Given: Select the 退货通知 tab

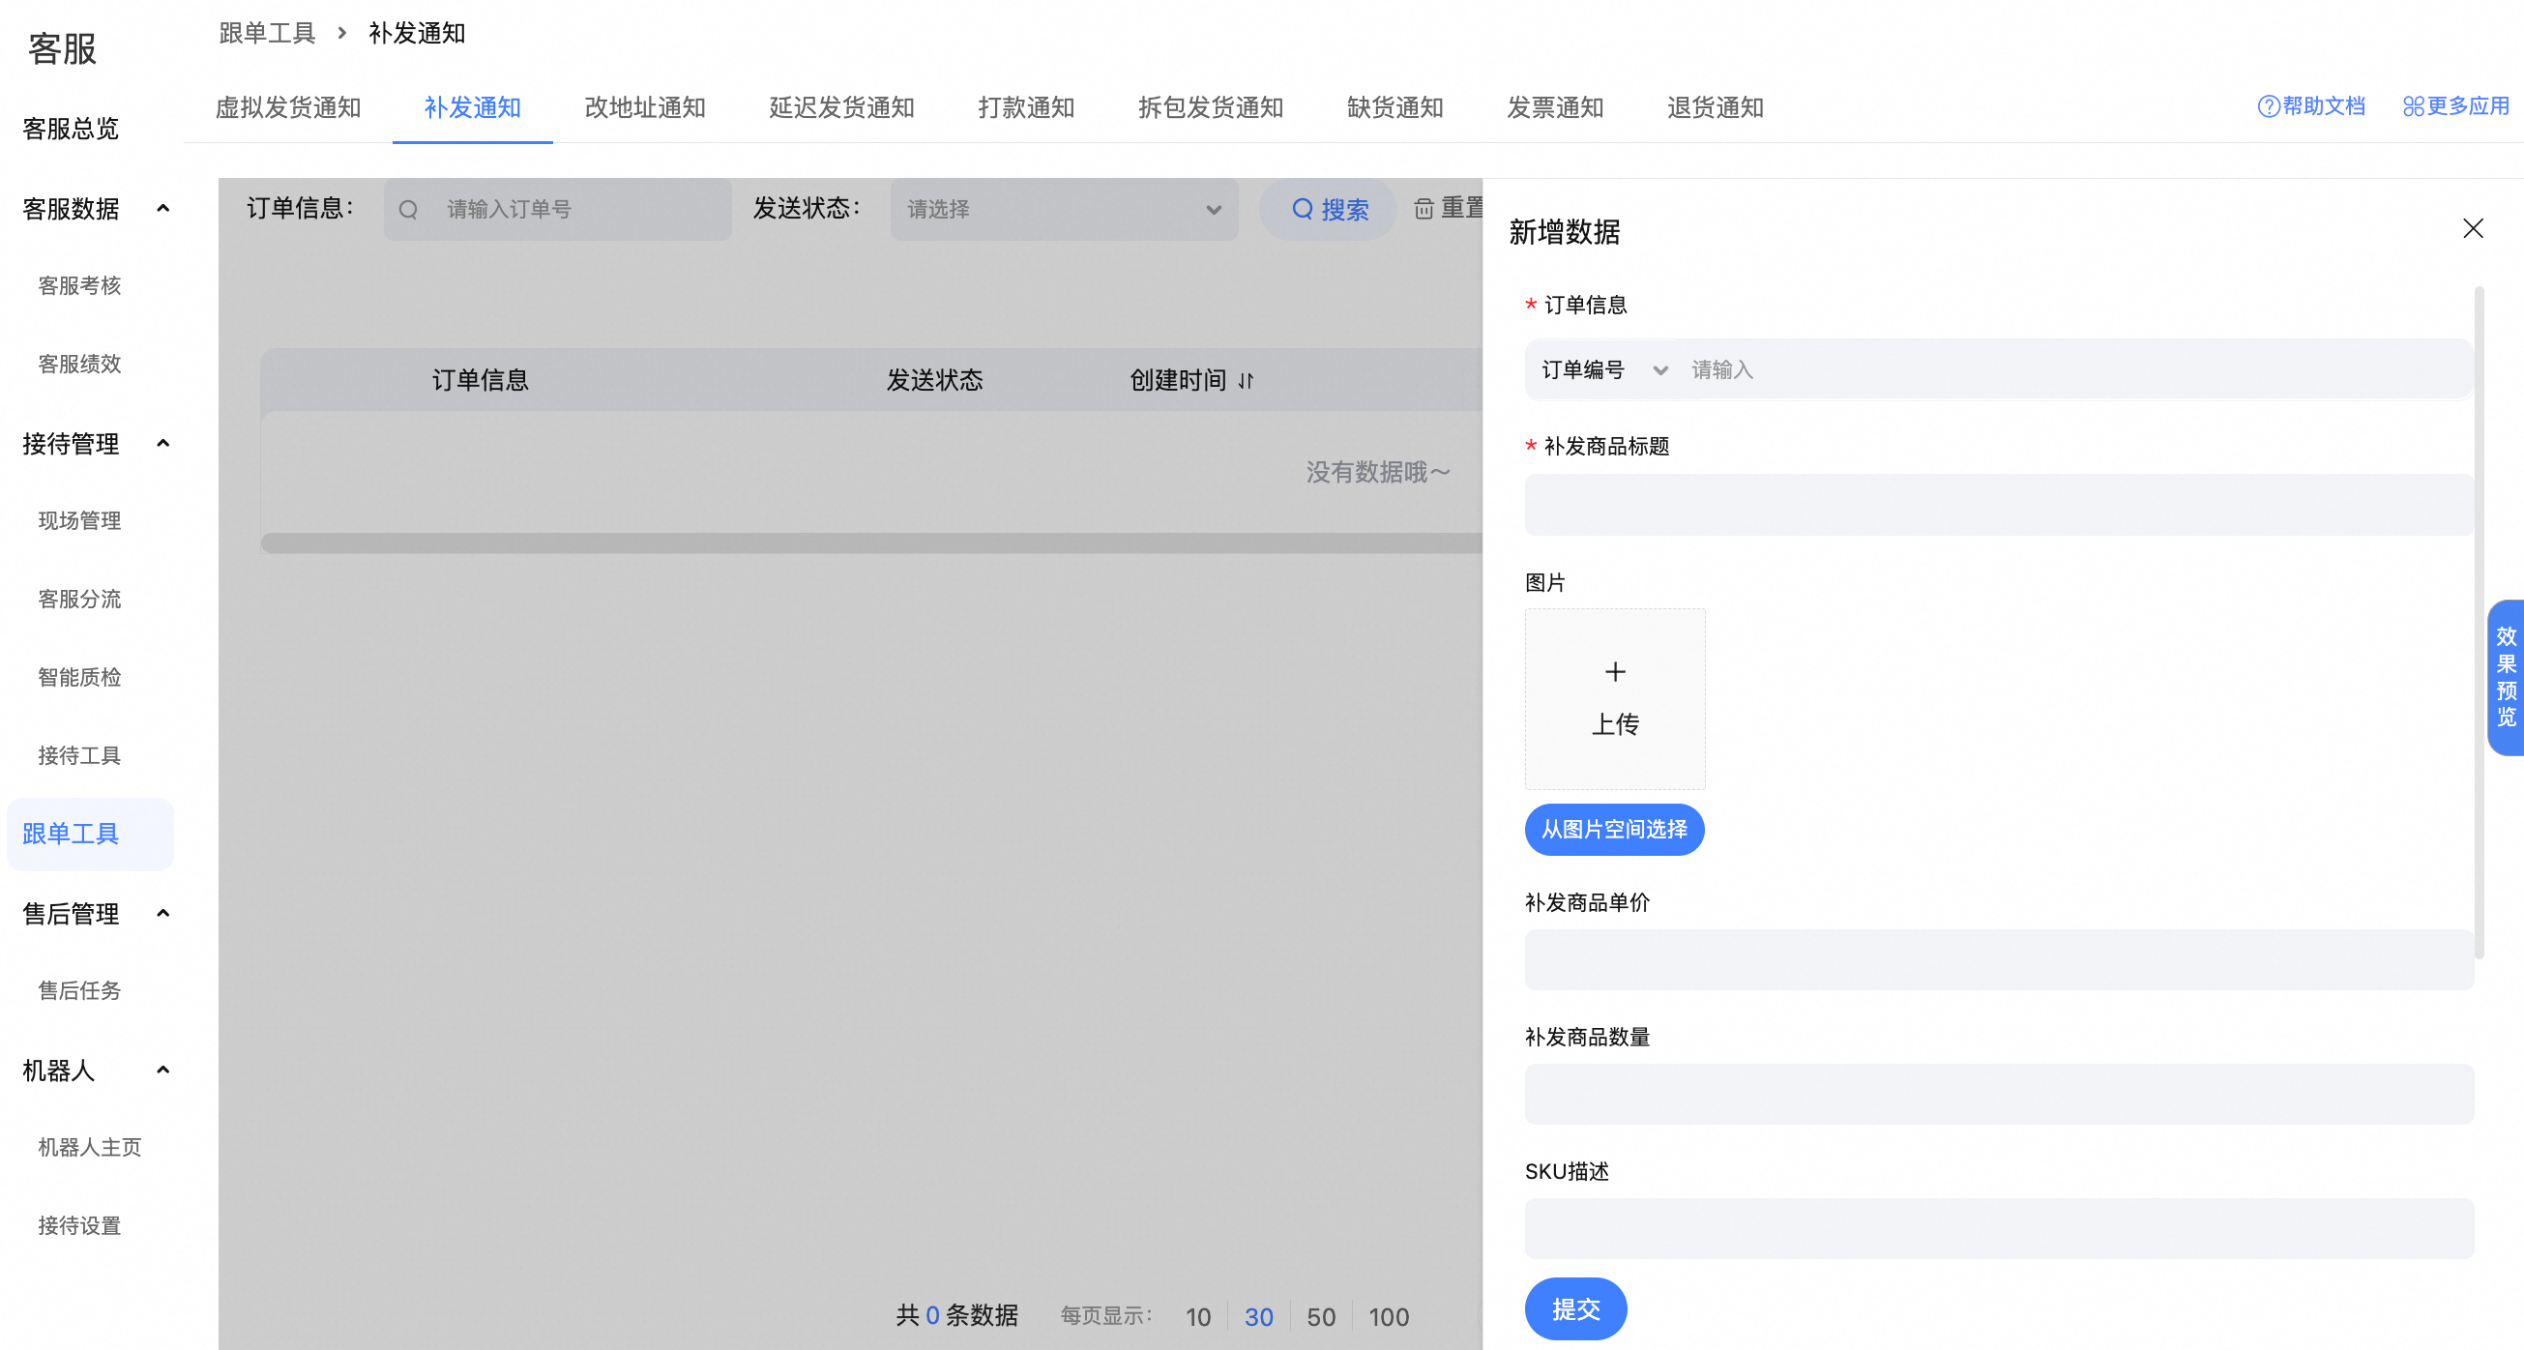Looking at the screenshot, I should [1715, 107].
